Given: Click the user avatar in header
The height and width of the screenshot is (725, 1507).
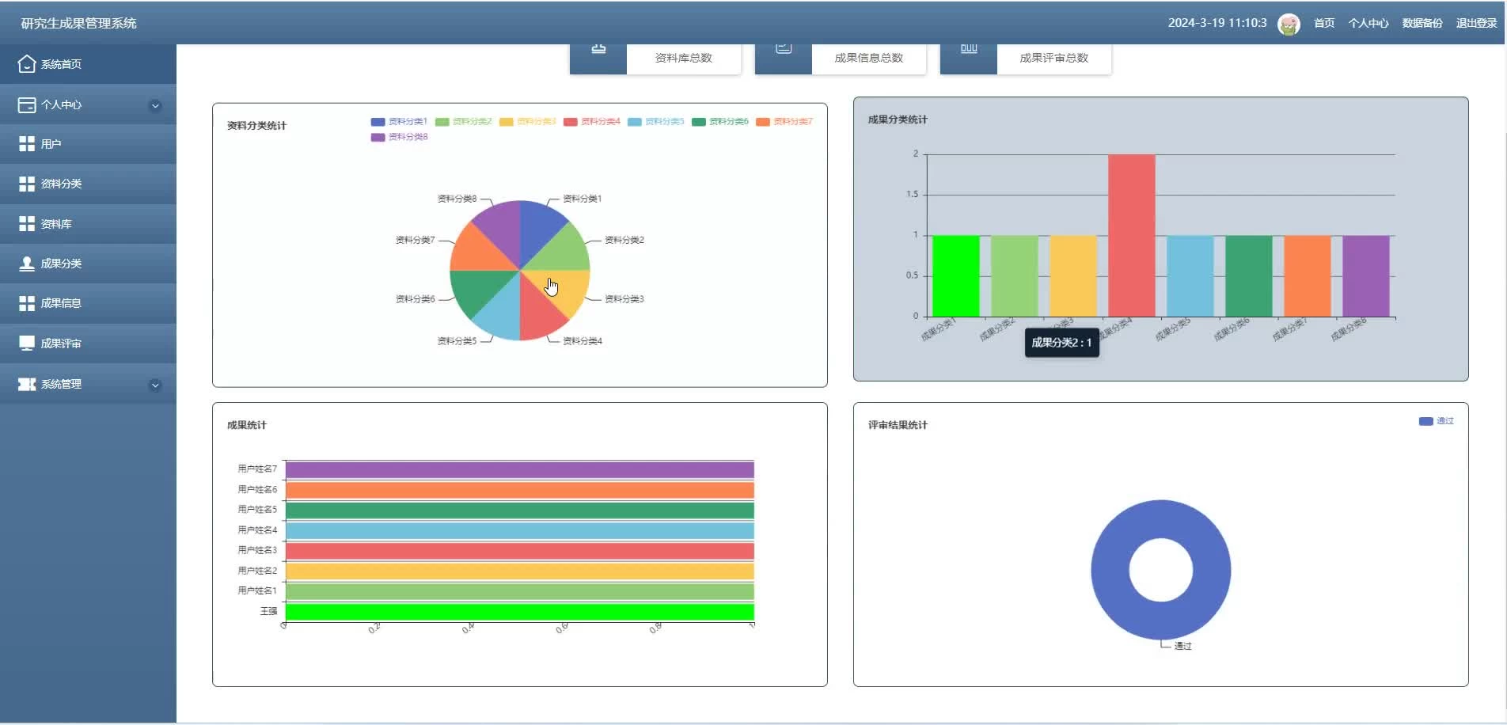Looking at the screenshot, I should point(1289,24).
